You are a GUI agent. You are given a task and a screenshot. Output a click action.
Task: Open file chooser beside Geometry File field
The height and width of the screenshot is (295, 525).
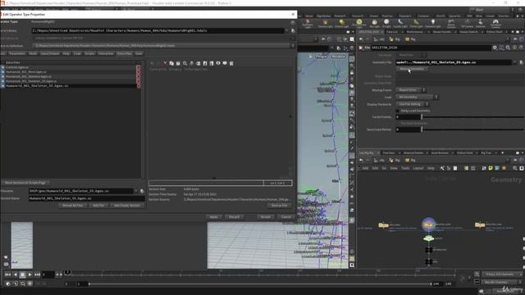522,62
